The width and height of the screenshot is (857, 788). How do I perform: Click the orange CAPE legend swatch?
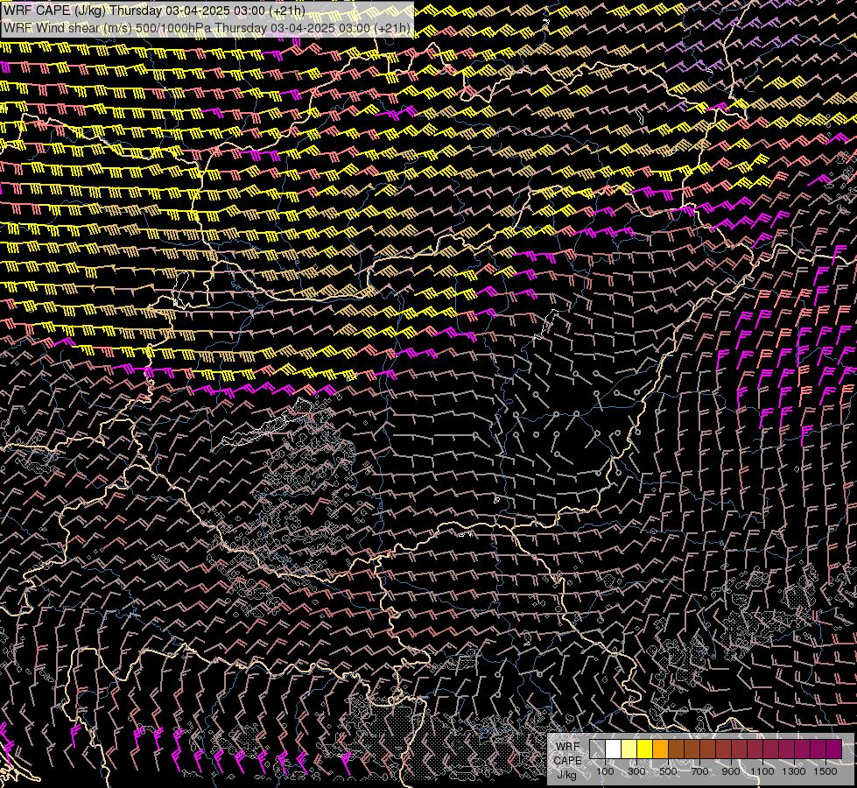click(660, 749)
